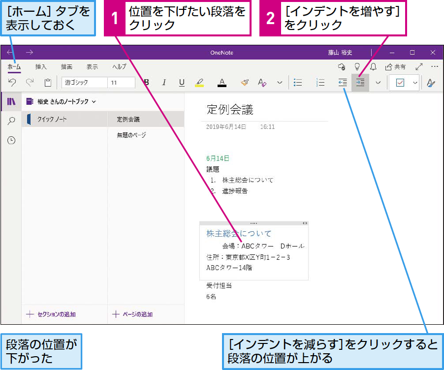Click list item 進捗報告
This screenshot has height=370, width=444.
click(235, 191)
